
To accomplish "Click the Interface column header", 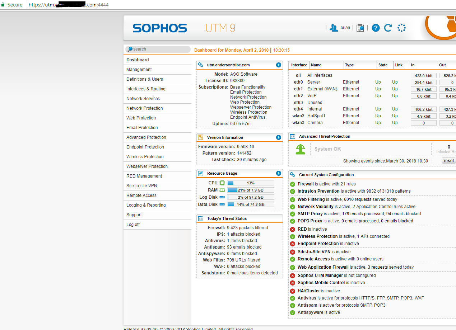I will 299,65.
